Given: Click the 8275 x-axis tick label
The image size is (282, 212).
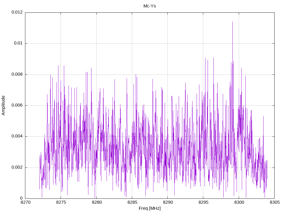Looking at the screenshot, I should tap(61, 202).
